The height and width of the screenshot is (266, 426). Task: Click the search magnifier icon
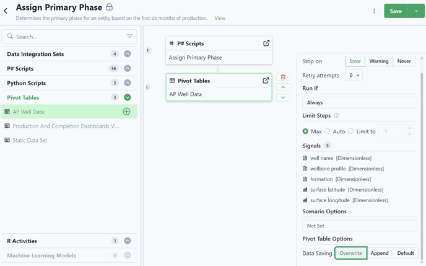pos(10,36)
